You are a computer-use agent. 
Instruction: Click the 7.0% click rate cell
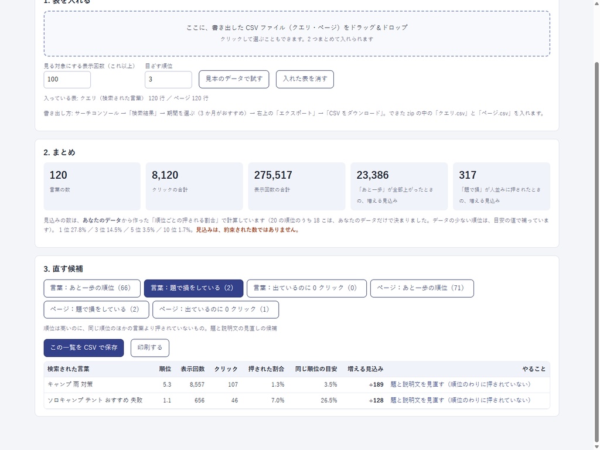pos(277,401)
